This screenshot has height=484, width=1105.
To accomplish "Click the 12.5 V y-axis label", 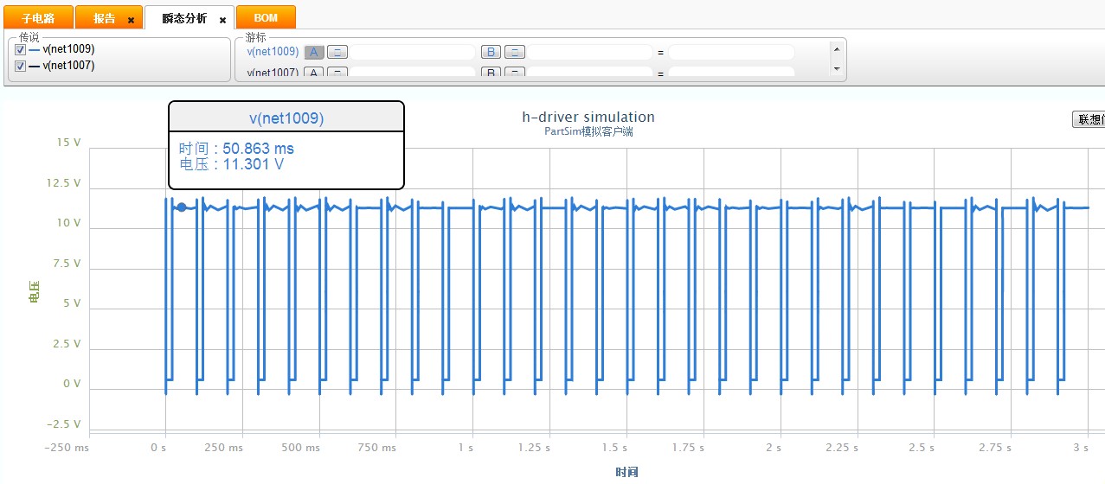I will point(62,183).
